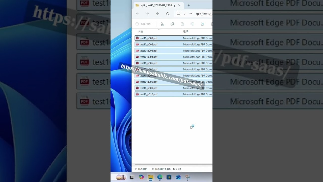Go up one folder level

tap(157, 14)
